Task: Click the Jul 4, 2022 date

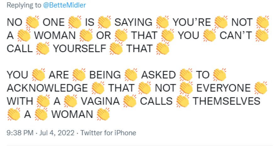Action: [57, 133]
